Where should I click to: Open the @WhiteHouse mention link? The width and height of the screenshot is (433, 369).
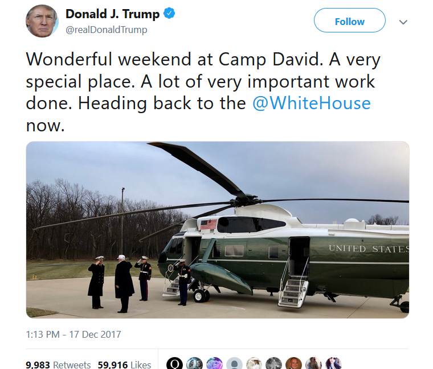click(312, 103)
